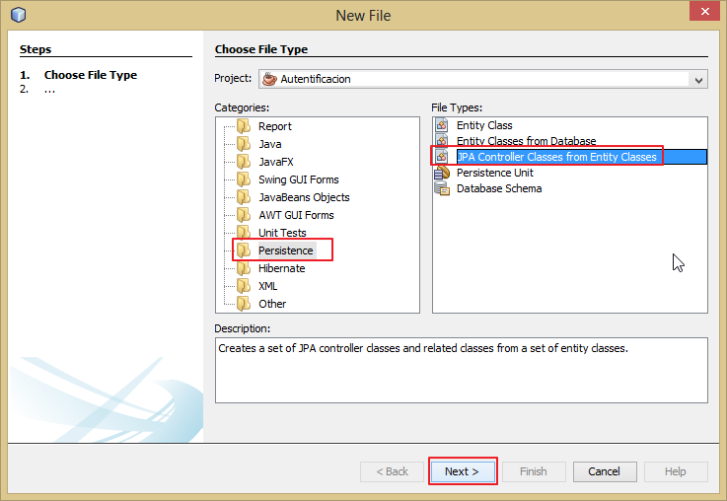Click the coffee cup project icon
The width and height of the screenshot is (727, 501).
click(269, 79)
